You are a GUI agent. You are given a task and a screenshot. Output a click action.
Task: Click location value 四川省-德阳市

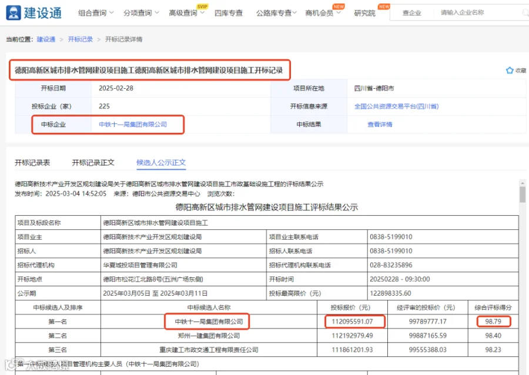point(374,88)
